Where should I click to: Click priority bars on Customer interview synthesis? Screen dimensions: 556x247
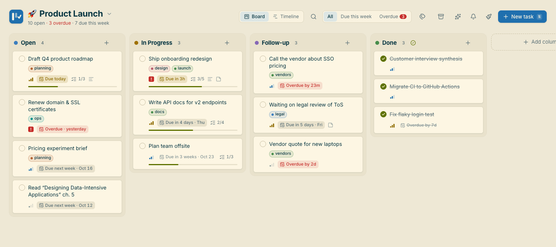tap(392, 69)
